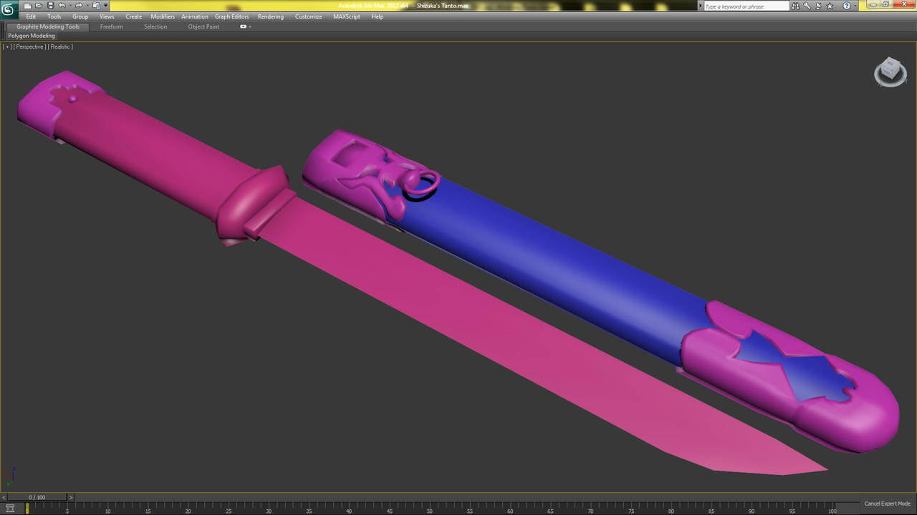
Task: Click the Save File floppy icon
Action: click(x=50, y=6)
